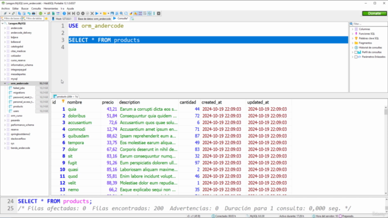Jump to first row icon
The height and width of the screenshot is (218, 388).
point(69,13)
